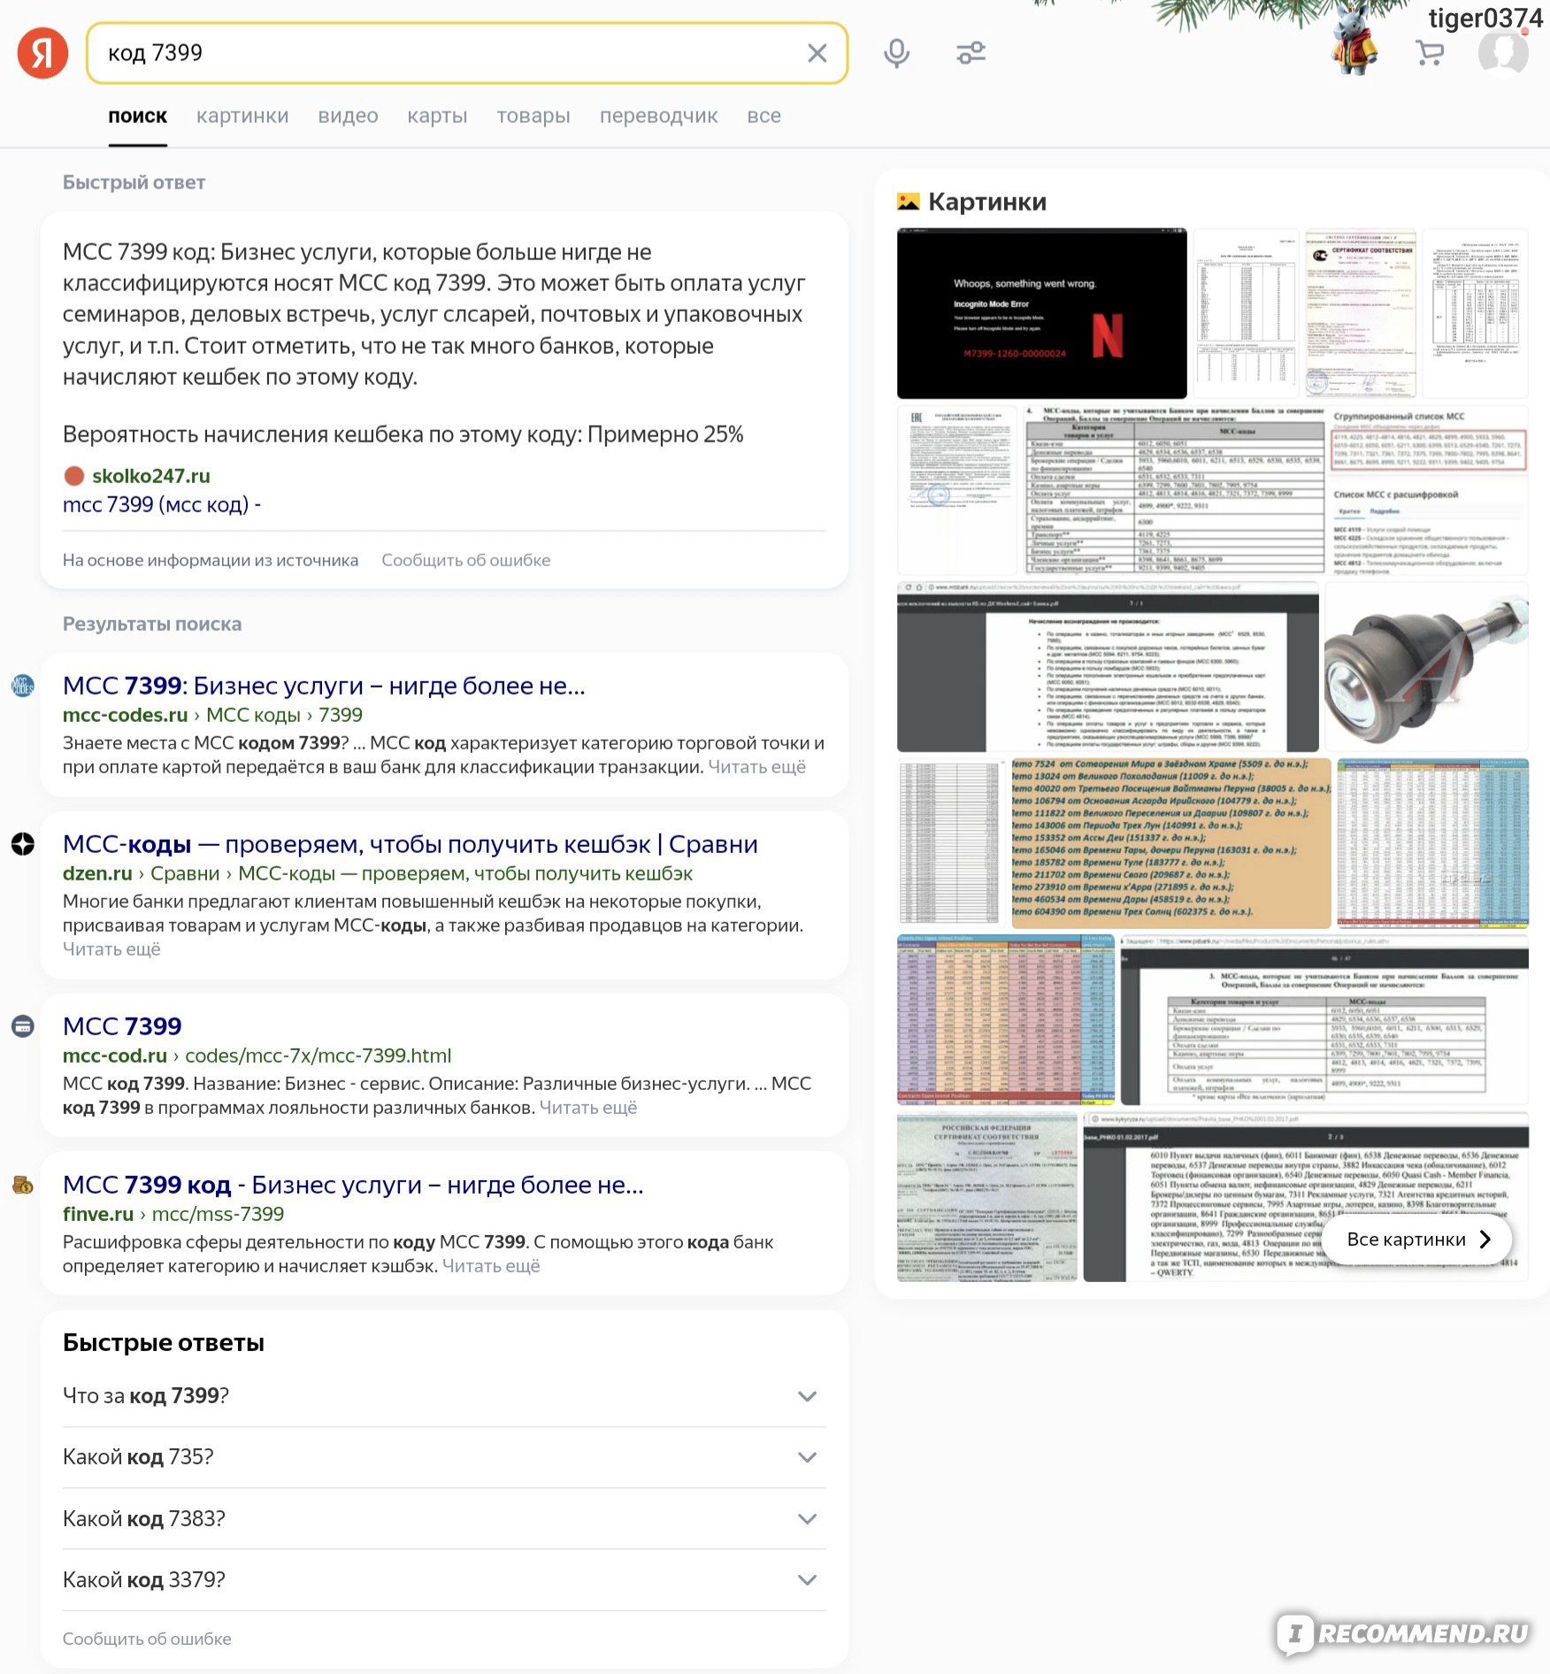The image size is (1550, 1674).
Task: Clear the search query with X icon
Action: click(x=817, y=53)
